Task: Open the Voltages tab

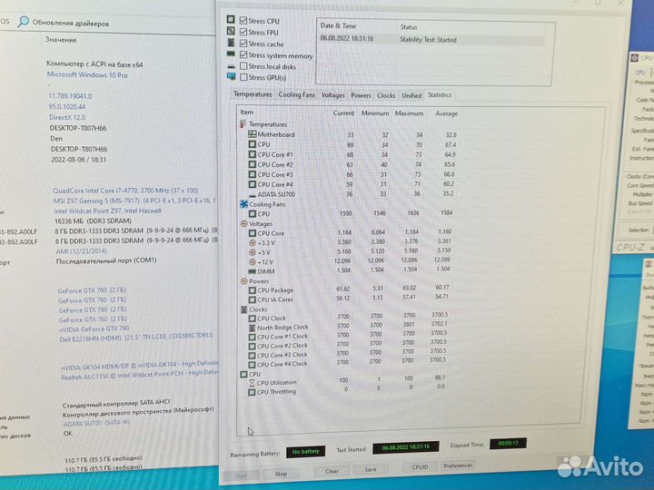Action: point(332,95)
